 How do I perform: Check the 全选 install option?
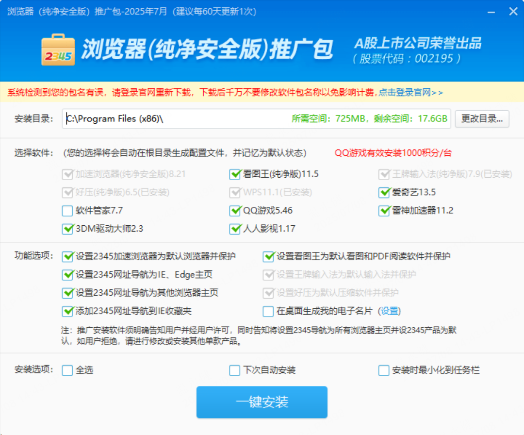pyautogui.click(x=67, y=370)
